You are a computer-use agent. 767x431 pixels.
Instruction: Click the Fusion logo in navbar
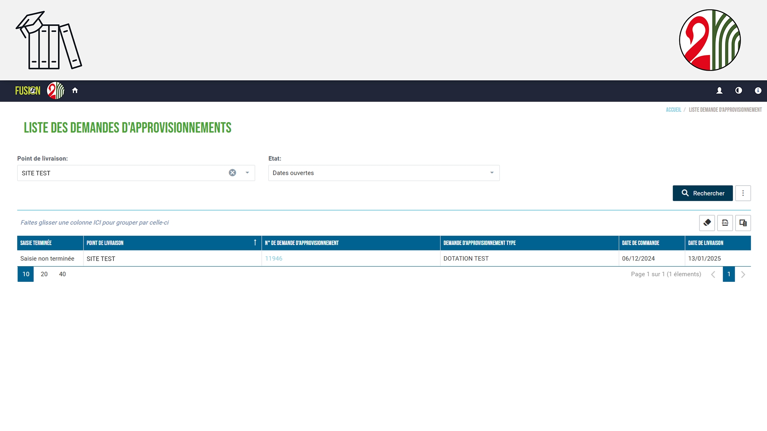28,91
